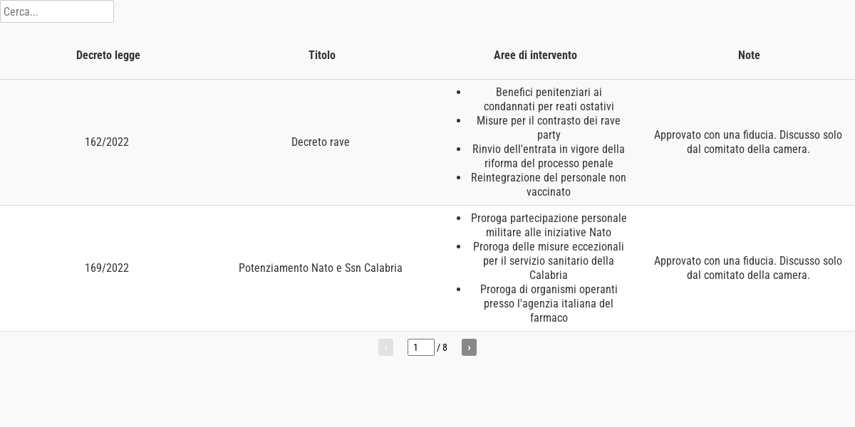Image resolution: width=855 pixels, height=427 pixels.
Task: Click the previous page arrow
Action: click(385, 347)
